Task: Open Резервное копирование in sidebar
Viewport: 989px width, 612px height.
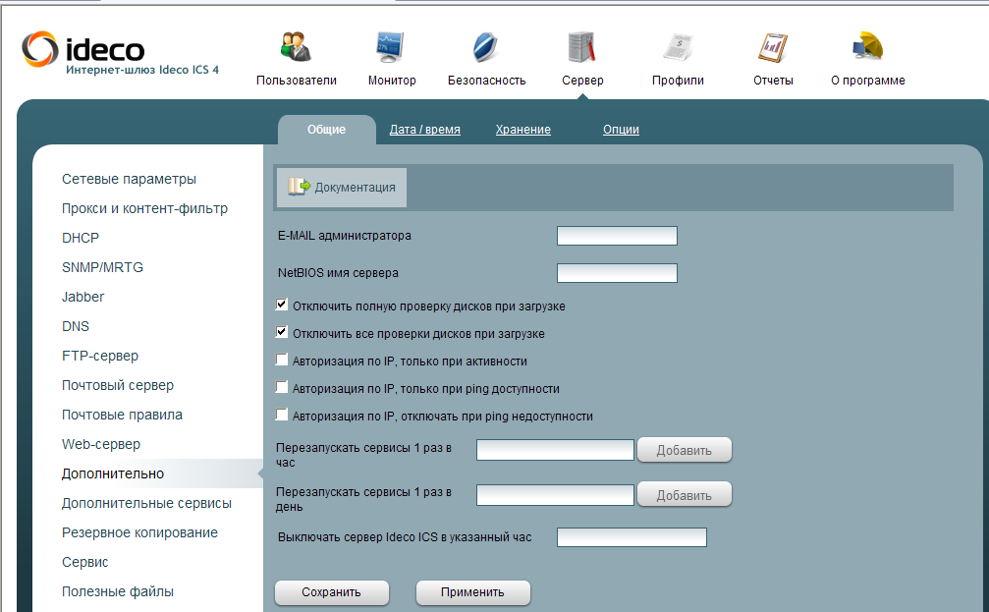Action: (x=139, y=532)
